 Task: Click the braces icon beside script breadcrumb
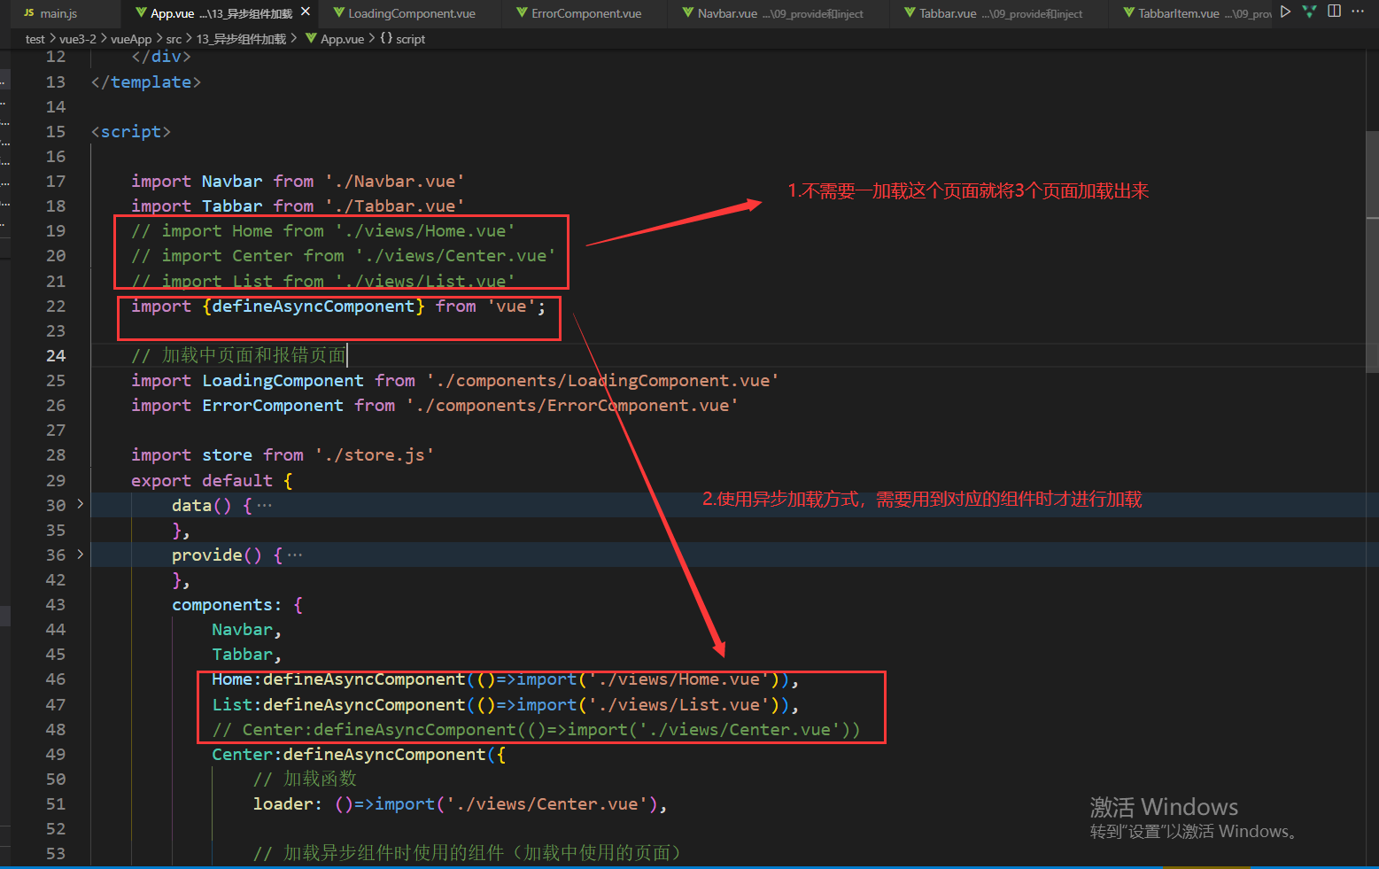(386, 39)
